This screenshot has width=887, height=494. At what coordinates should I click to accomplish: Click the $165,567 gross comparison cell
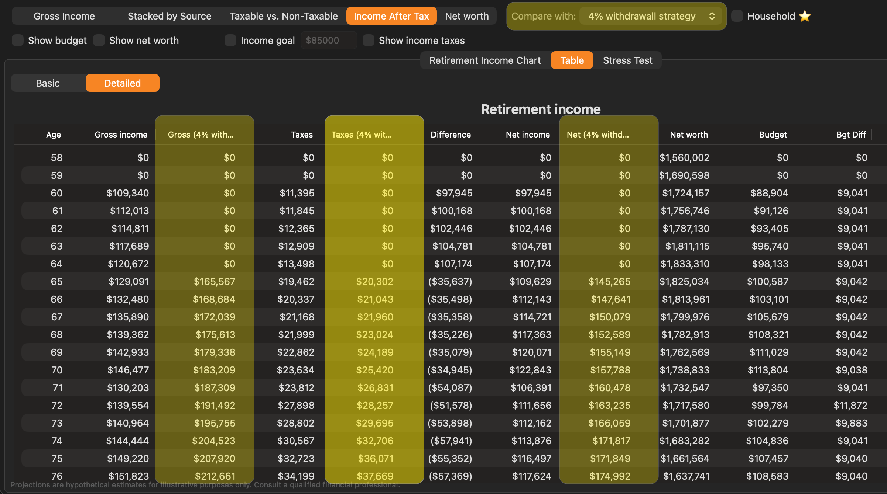[215, 281]
